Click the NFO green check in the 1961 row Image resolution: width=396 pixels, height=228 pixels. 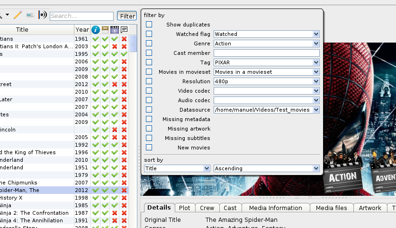[96, 39]
